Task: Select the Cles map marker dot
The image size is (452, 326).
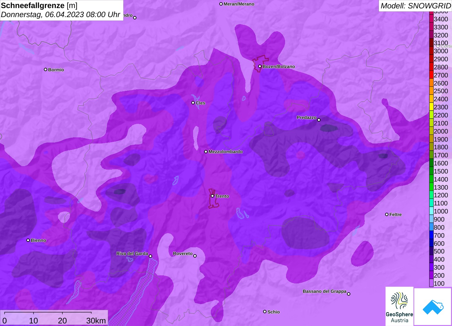Action: pyautogui.click(x=193, y=103)
